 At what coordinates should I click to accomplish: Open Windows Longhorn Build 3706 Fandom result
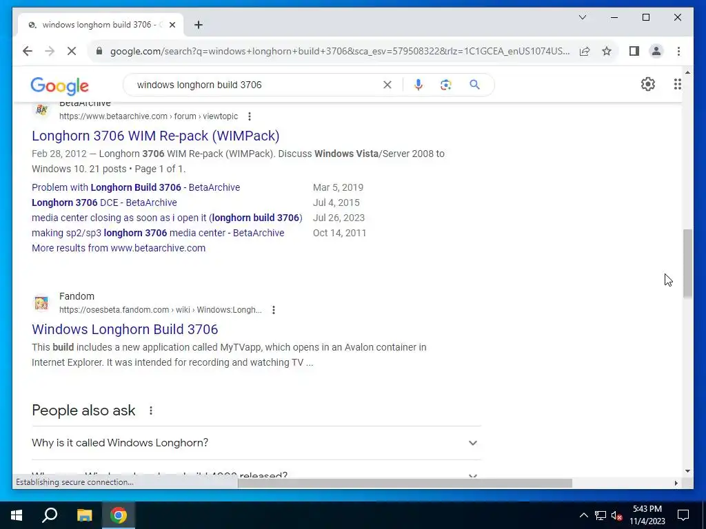point(125,329)
